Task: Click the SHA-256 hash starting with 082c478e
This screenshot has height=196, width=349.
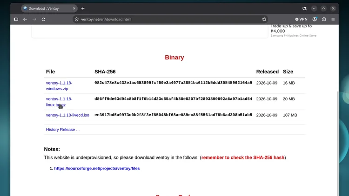Action: point(173,83)
